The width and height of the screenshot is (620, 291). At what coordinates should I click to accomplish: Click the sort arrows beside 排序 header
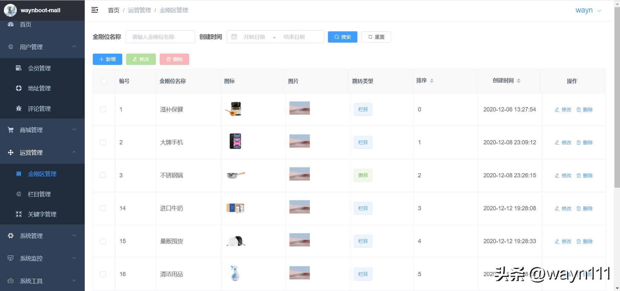pyautogui.click(x=432, y=81)
